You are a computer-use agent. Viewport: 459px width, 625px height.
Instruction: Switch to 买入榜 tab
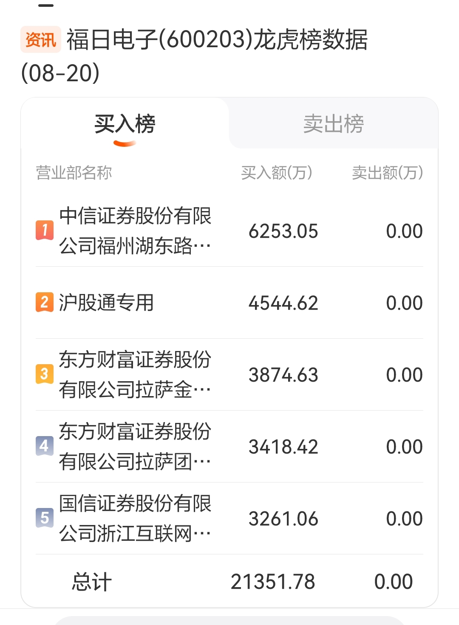[125, 124]
